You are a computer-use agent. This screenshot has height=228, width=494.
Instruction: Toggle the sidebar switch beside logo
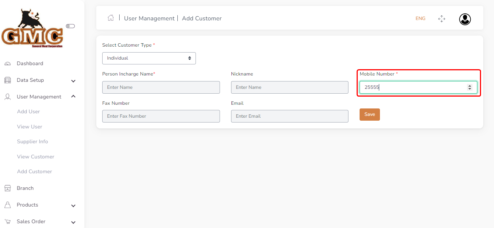[70, 26]
